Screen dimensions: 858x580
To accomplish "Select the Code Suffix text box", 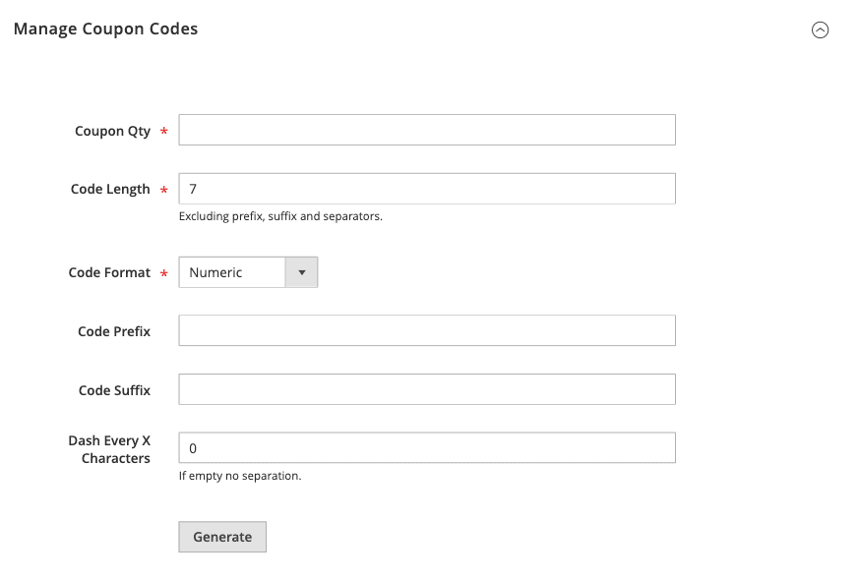I will (426, 389).
